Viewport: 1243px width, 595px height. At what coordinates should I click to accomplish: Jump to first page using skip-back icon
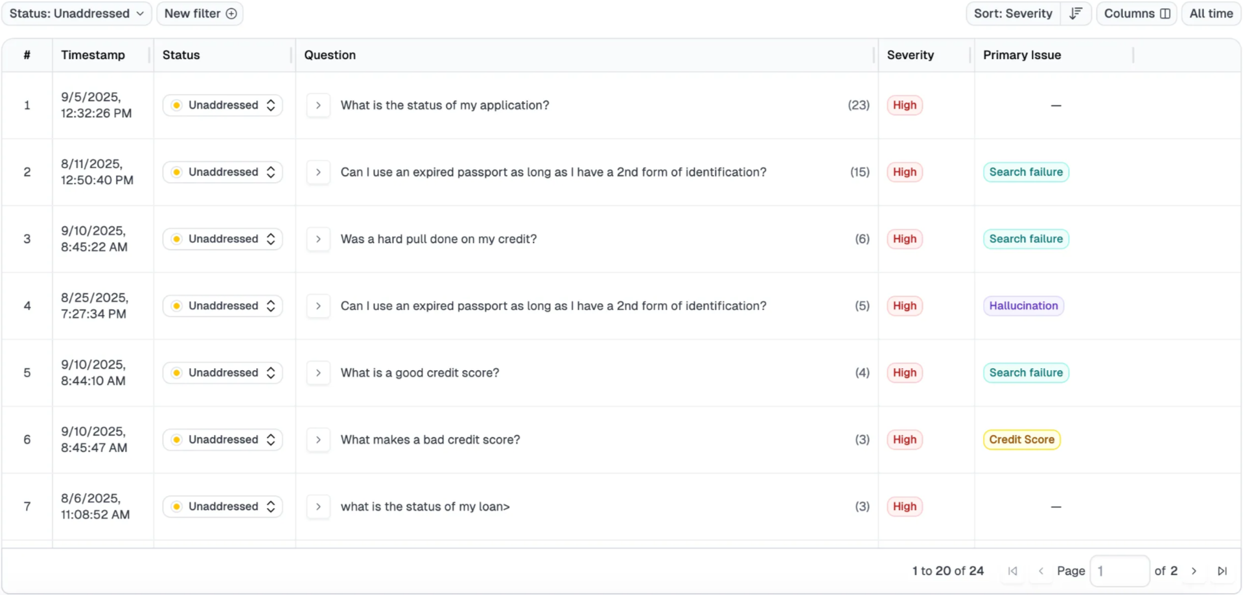pyautogui.click(x=1012, y=571)
